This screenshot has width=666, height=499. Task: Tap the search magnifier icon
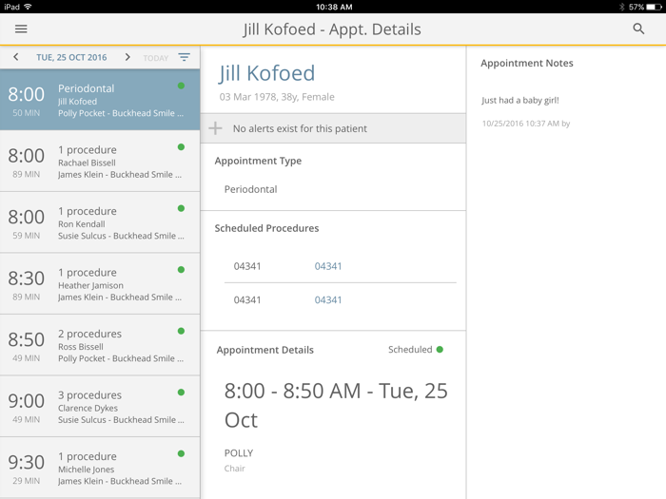[638, 29]
